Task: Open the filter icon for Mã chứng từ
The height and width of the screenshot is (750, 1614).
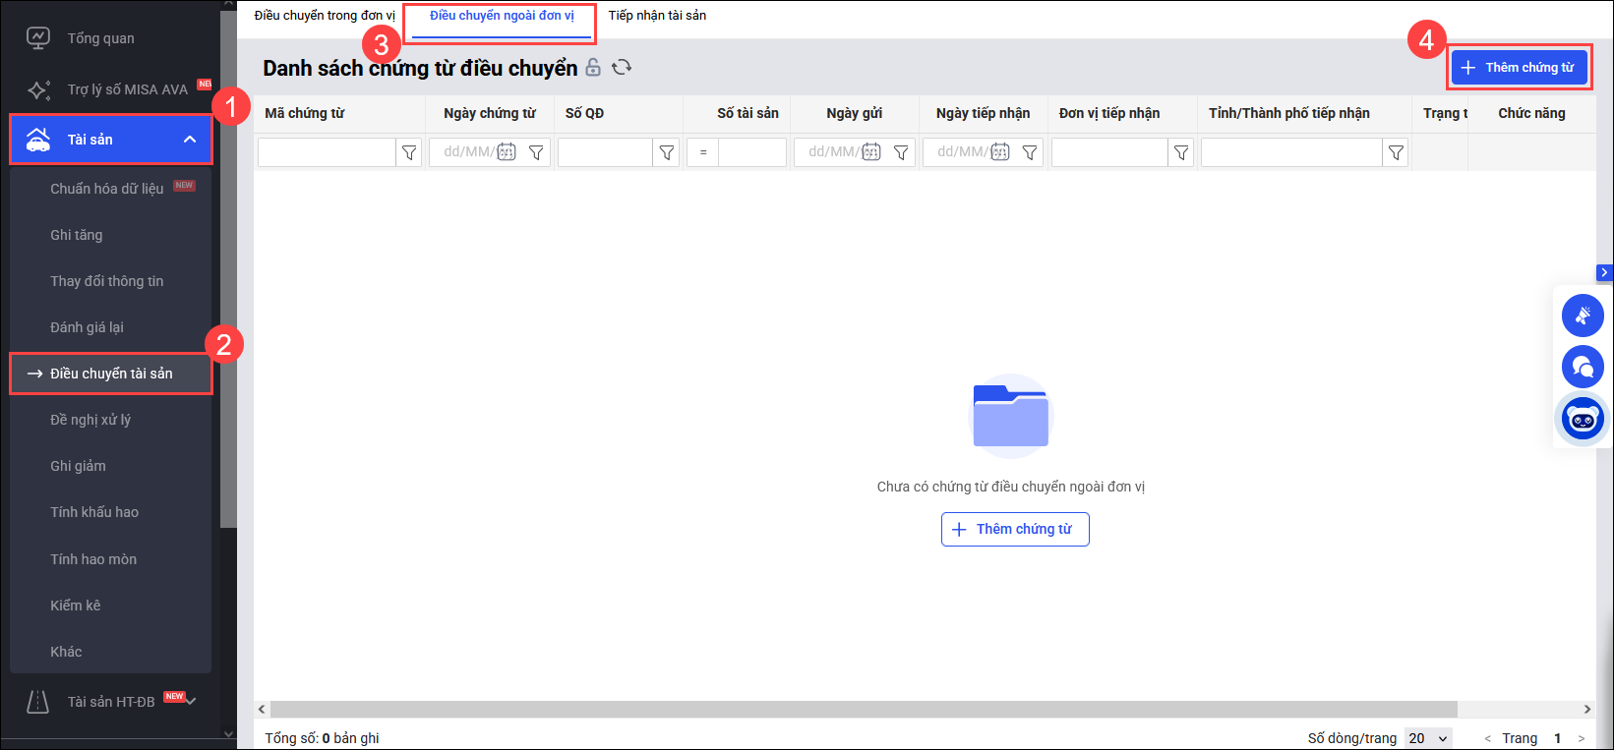Action: [409, 152]
